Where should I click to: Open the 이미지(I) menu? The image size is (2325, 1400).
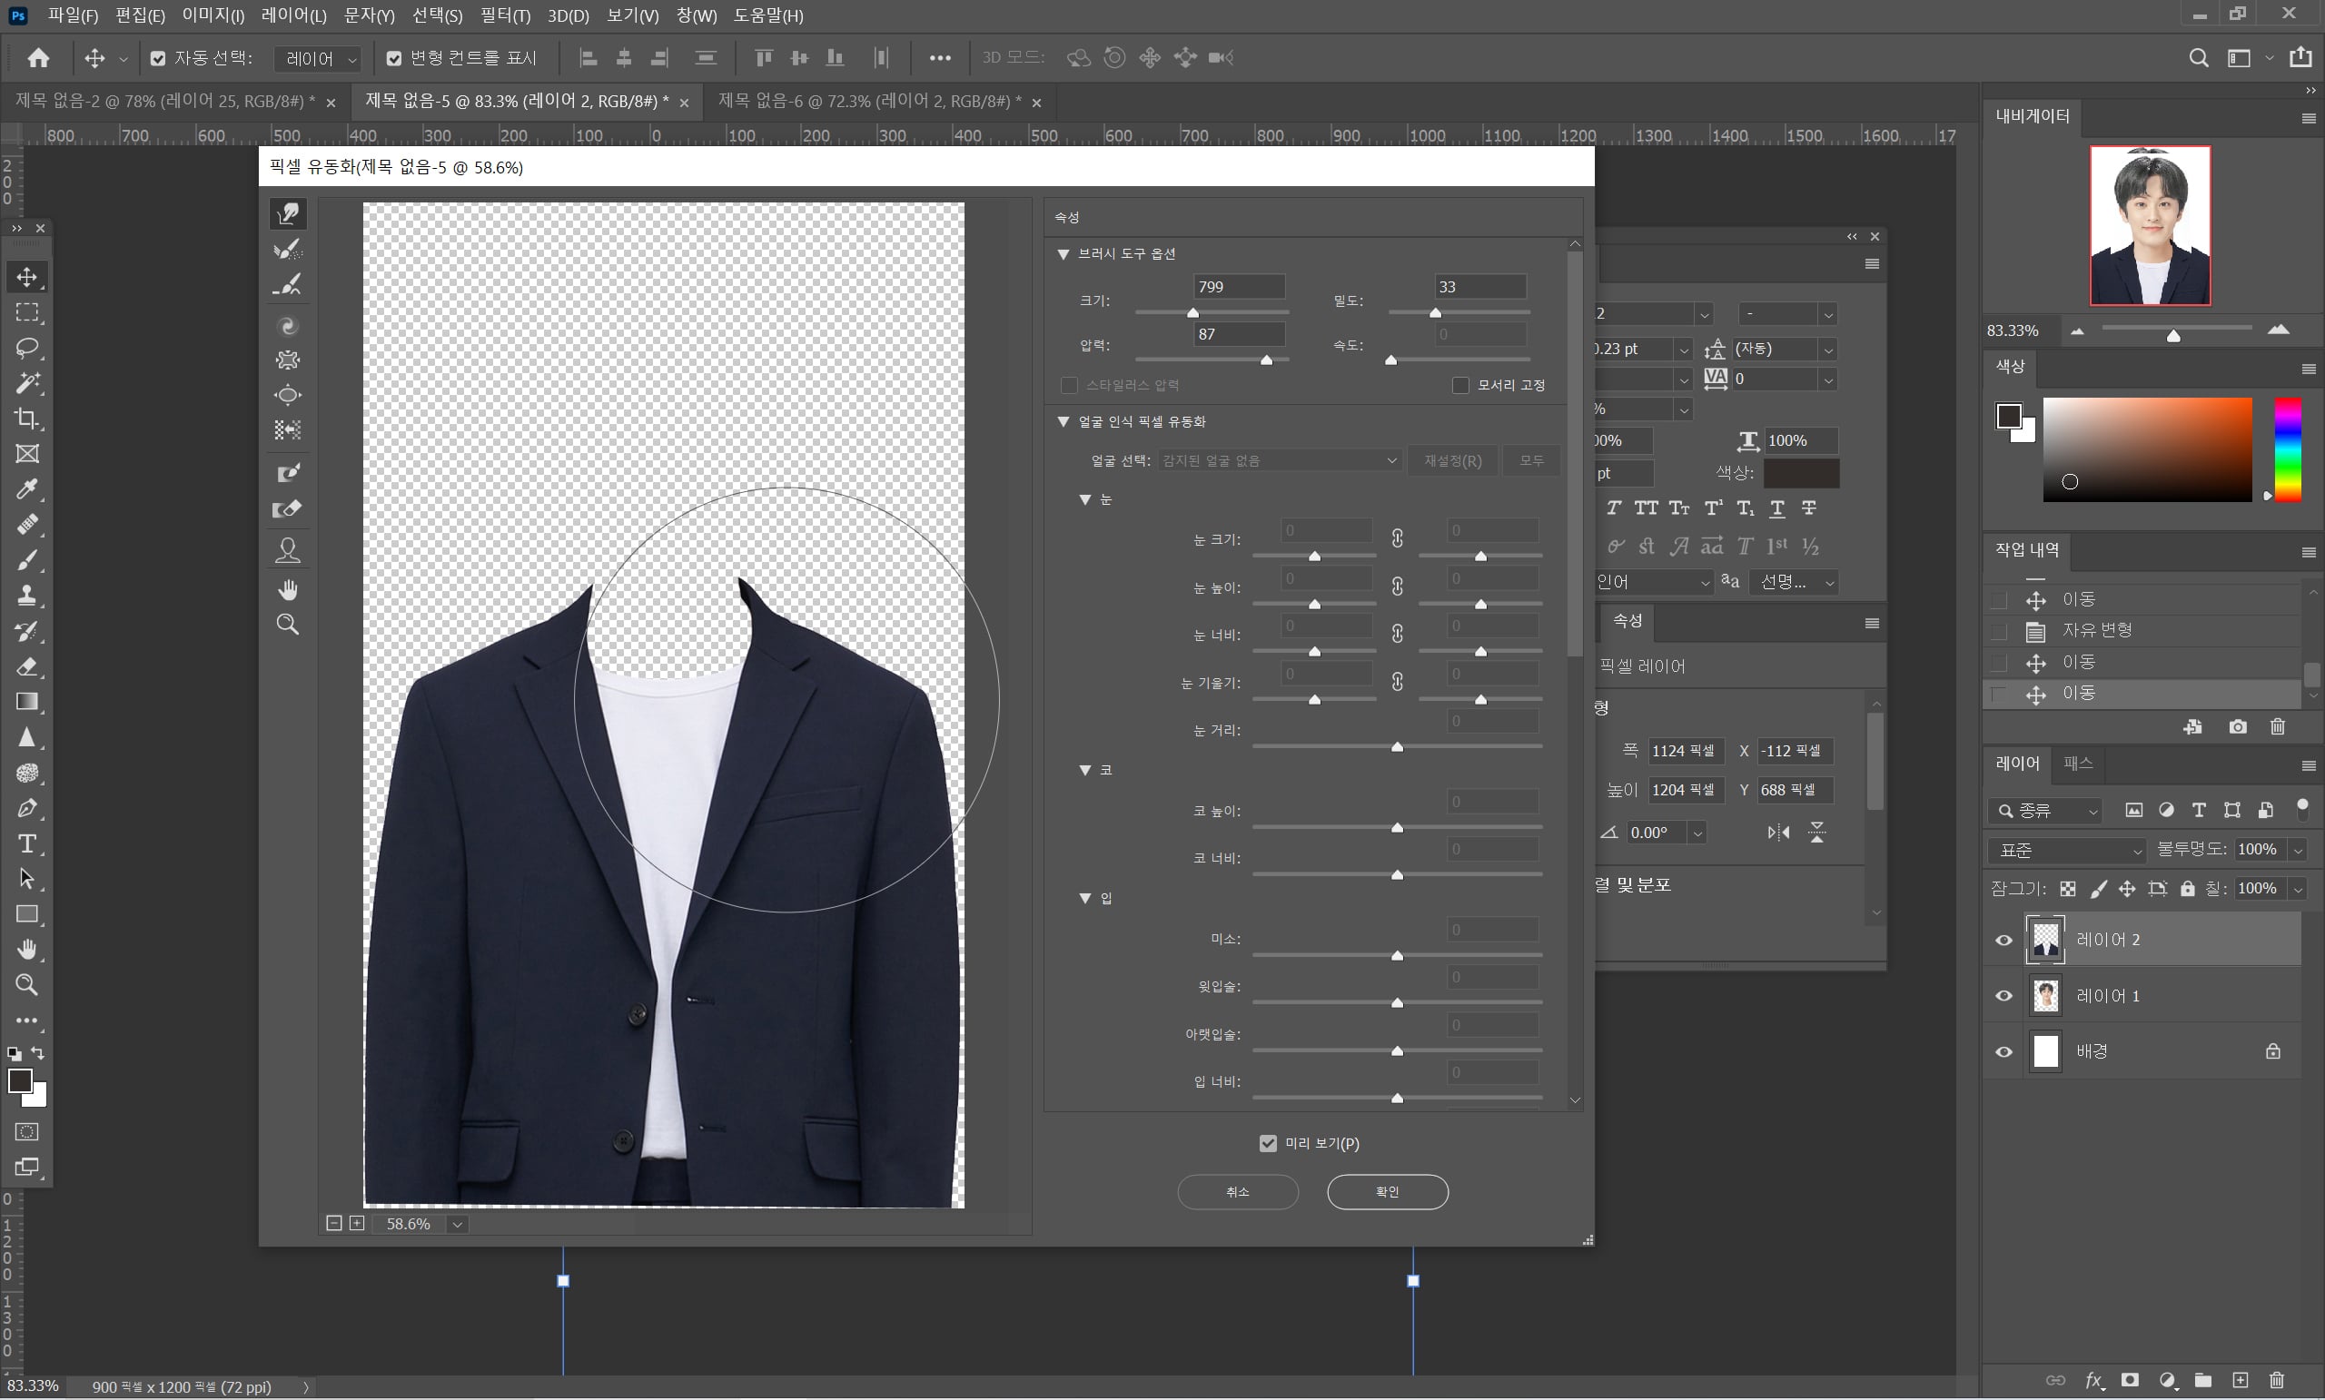click(x=213, y=15)
